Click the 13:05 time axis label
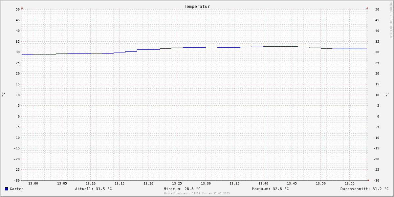The image size is (394, 197). tap(62, 183)
